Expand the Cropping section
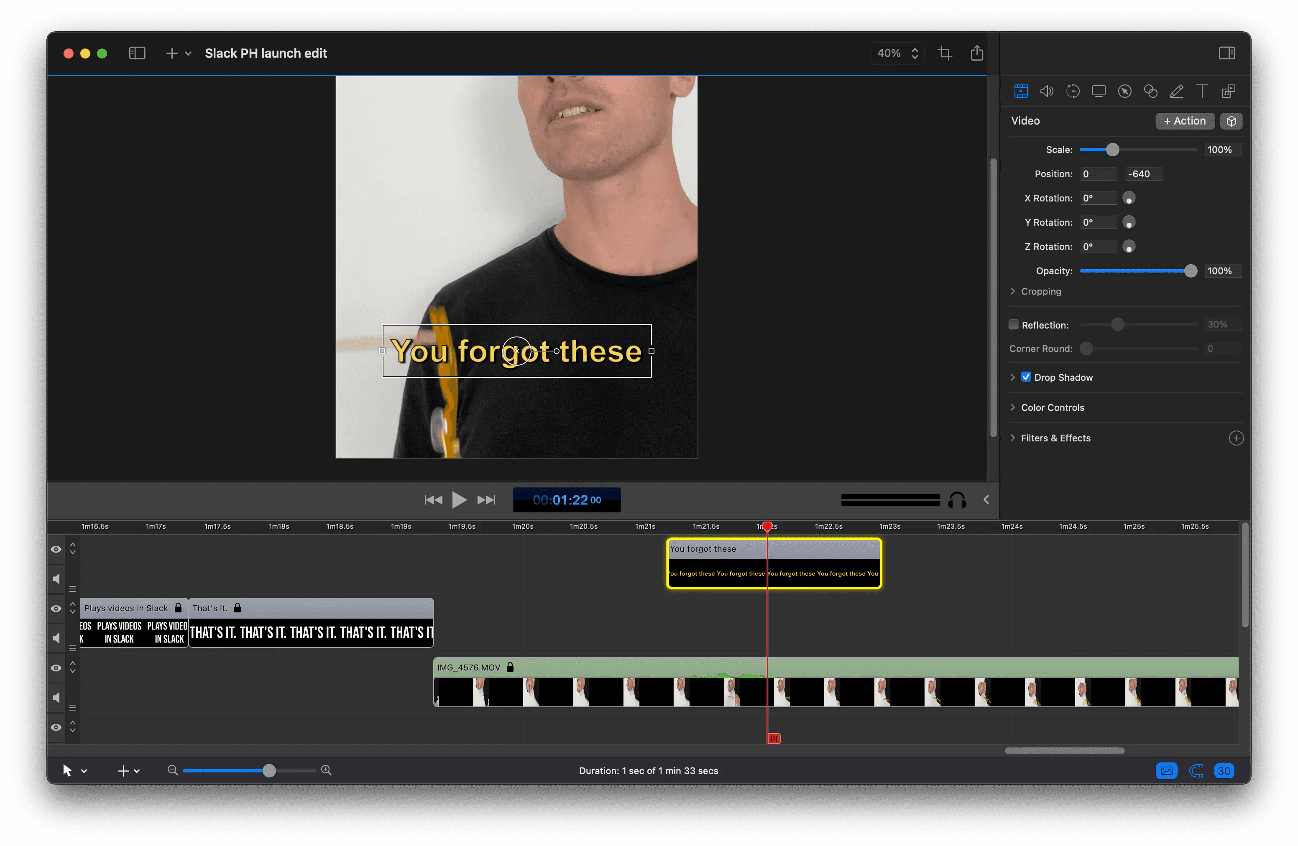Image resolution: width=1298 pixels, height=846 pixels. (x=1013, y=291)
